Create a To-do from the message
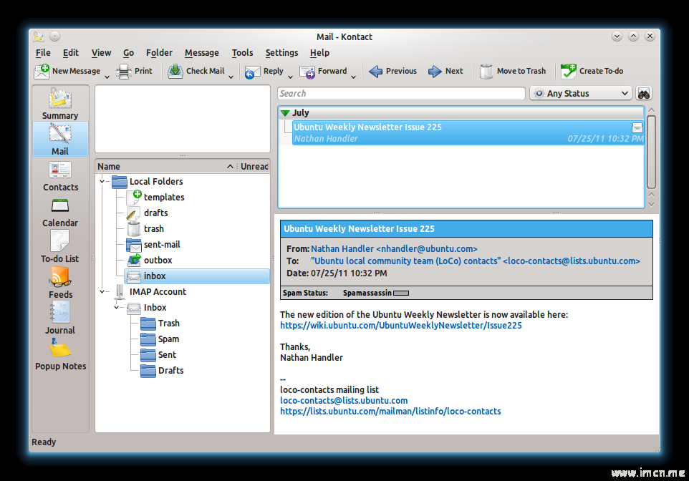 click(x=592, y=71)
